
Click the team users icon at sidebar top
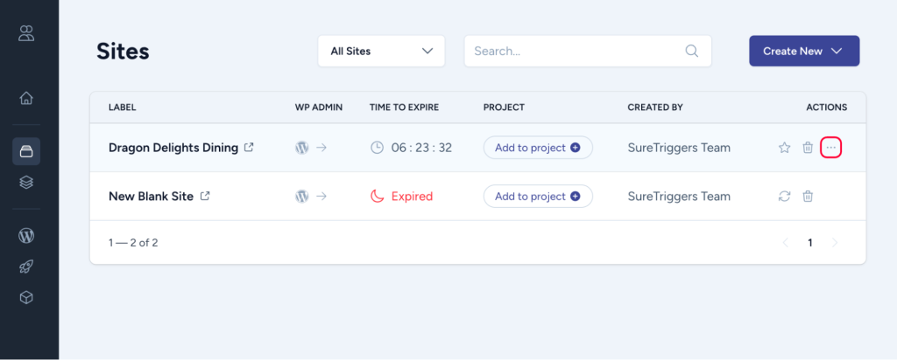tap(26, 34)
